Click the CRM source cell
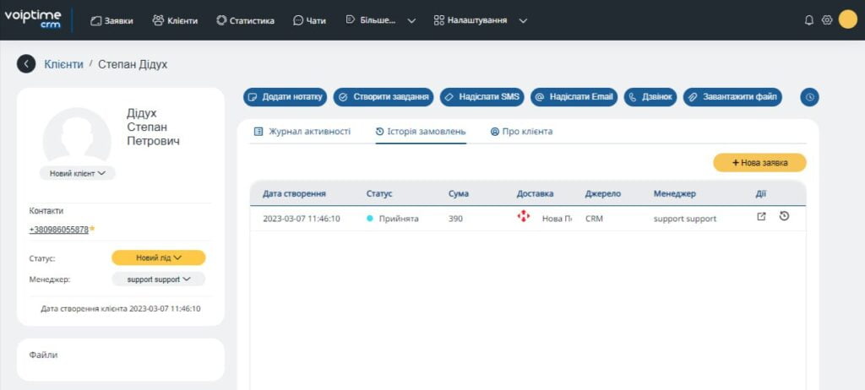 594,219
